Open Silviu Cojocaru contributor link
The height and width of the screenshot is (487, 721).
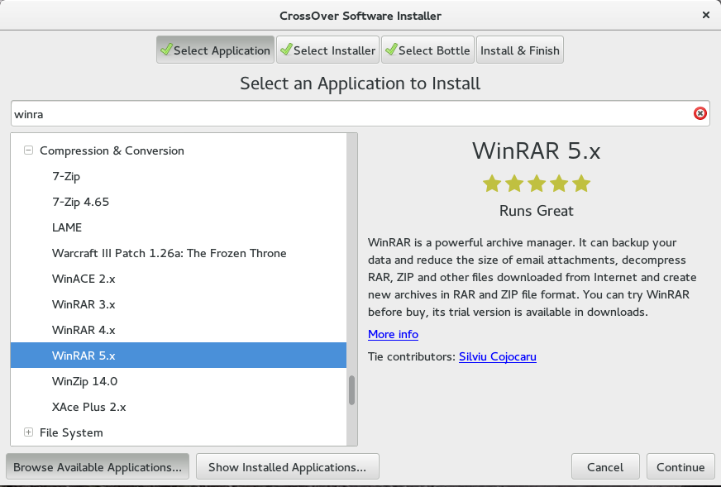pyautogui.click(x=498, y=357)
